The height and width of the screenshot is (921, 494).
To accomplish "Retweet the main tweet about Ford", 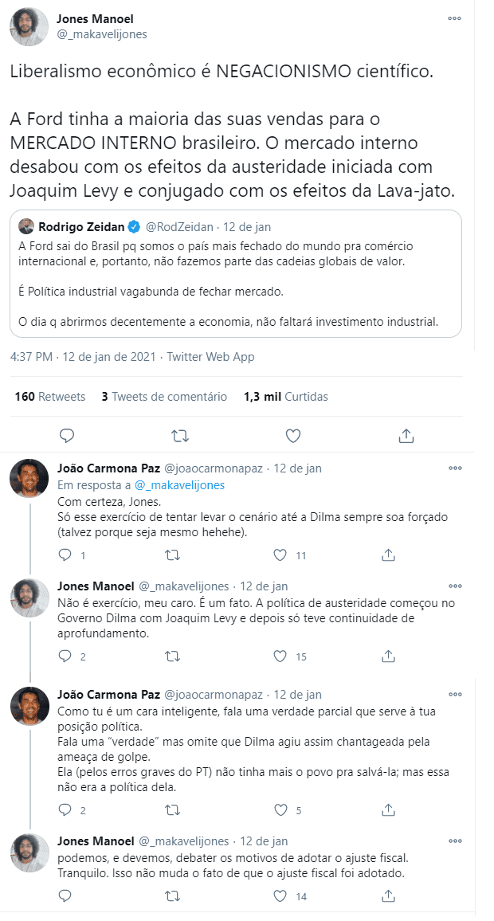I will click(x=181, y=435).
